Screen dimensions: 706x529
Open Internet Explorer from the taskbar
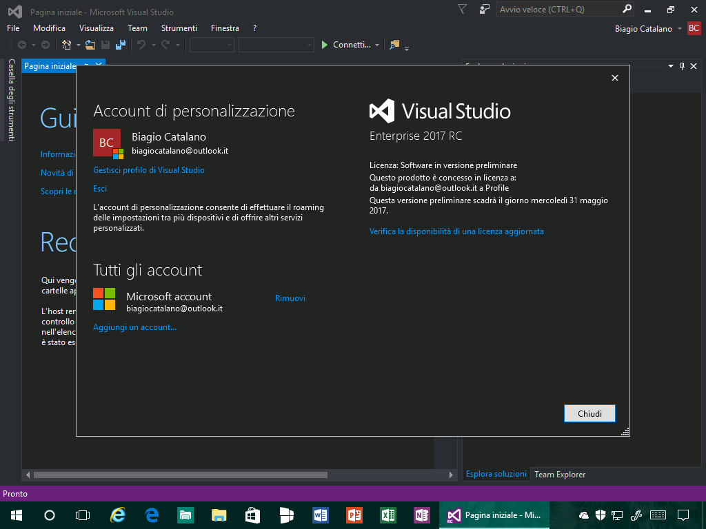coord(117,515)
